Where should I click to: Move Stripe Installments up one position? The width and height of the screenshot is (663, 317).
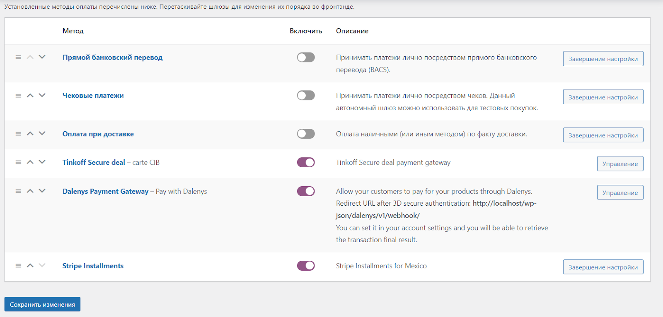click(30, 266)
